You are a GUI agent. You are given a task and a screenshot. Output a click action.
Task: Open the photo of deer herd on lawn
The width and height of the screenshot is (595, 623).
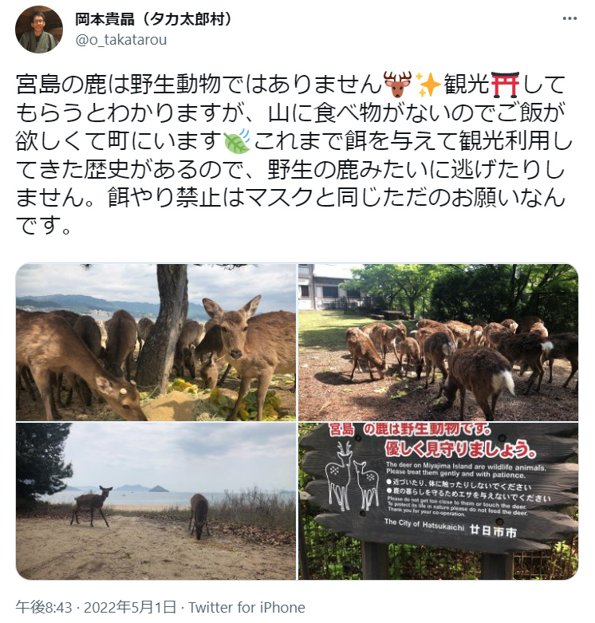tap(438, 342)
